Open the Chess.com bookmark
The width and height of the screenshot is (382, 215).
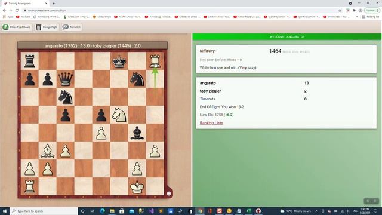pyautogui.click(x=76, y=17)
